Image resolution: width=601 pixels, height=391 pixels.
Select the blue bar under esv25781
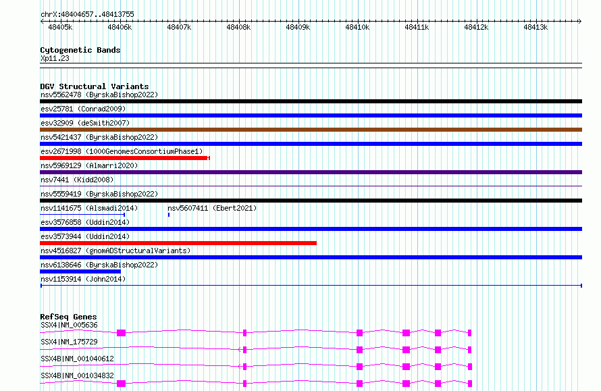[311, 115]
